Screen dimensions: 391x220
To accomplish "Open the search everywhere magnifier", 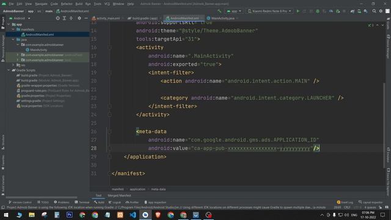I will [x=375, y=11].
